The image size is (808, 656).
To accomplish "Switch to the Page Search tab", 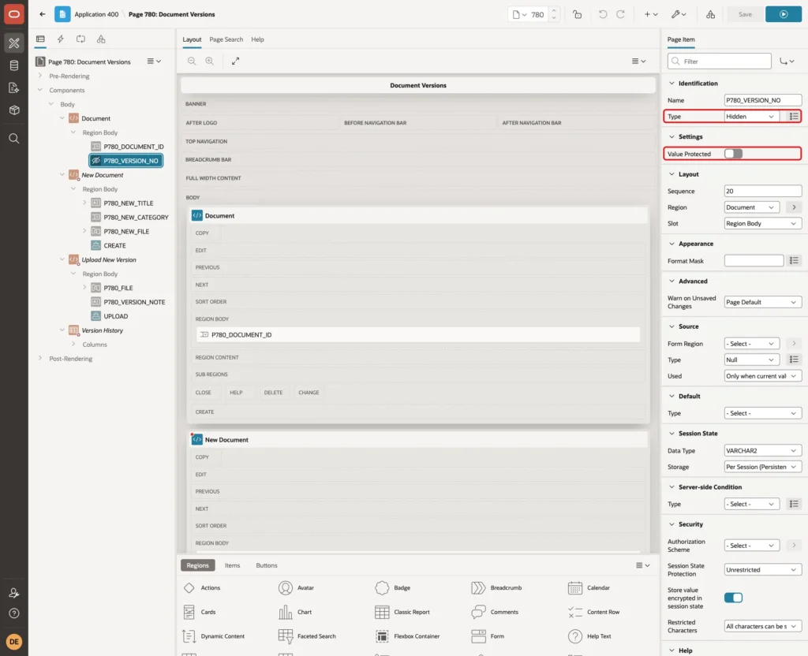I will [x=226, y=39].
